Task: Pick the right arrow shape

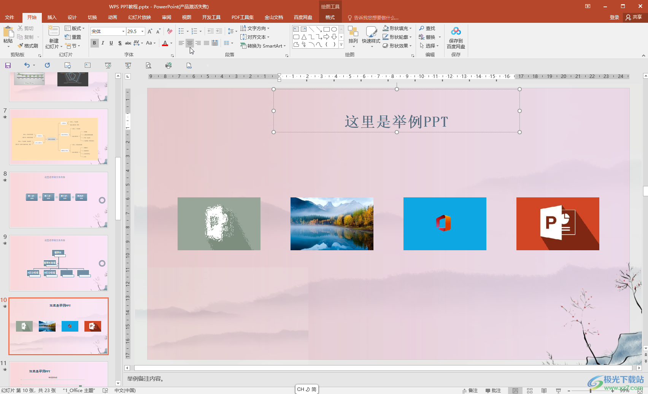Action: (x=327, y=37)
